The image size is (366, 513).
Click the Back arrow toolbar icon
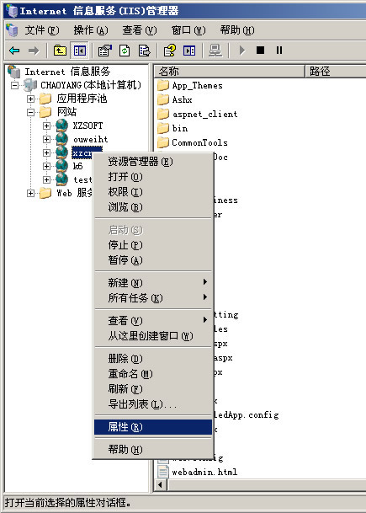(14, 51)
